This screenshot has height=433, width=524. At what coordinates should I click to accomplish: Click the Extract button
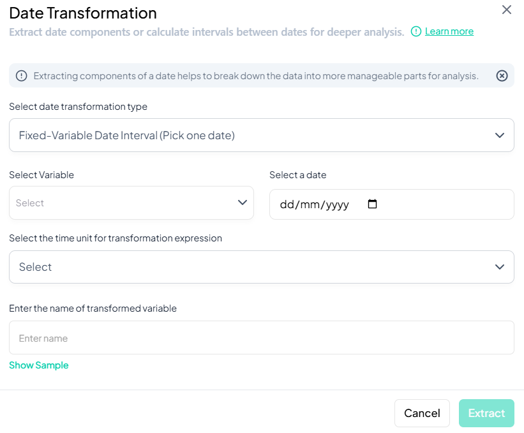click(x=486, y=413)
